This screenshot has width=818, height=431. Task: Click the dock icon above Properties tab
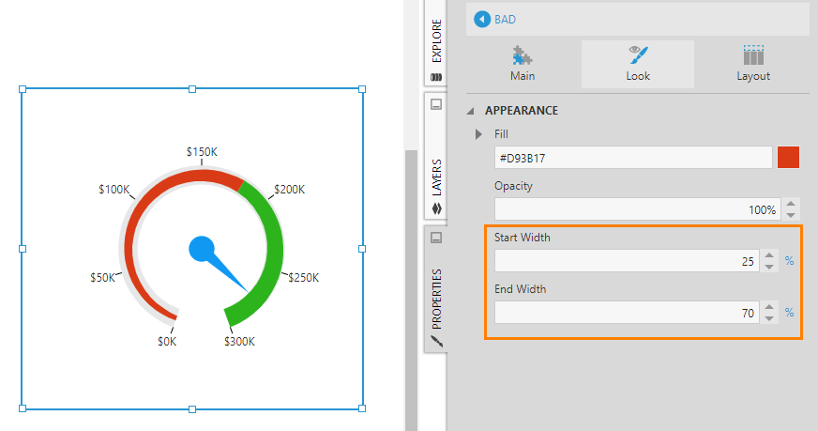[436, 239]
